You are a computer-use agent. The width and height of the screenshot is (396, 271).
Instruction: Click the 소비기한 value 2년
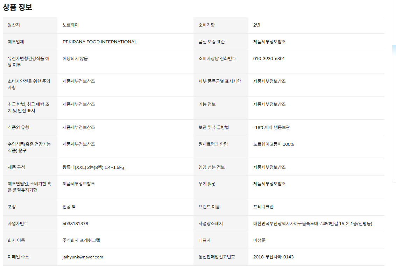256,25
